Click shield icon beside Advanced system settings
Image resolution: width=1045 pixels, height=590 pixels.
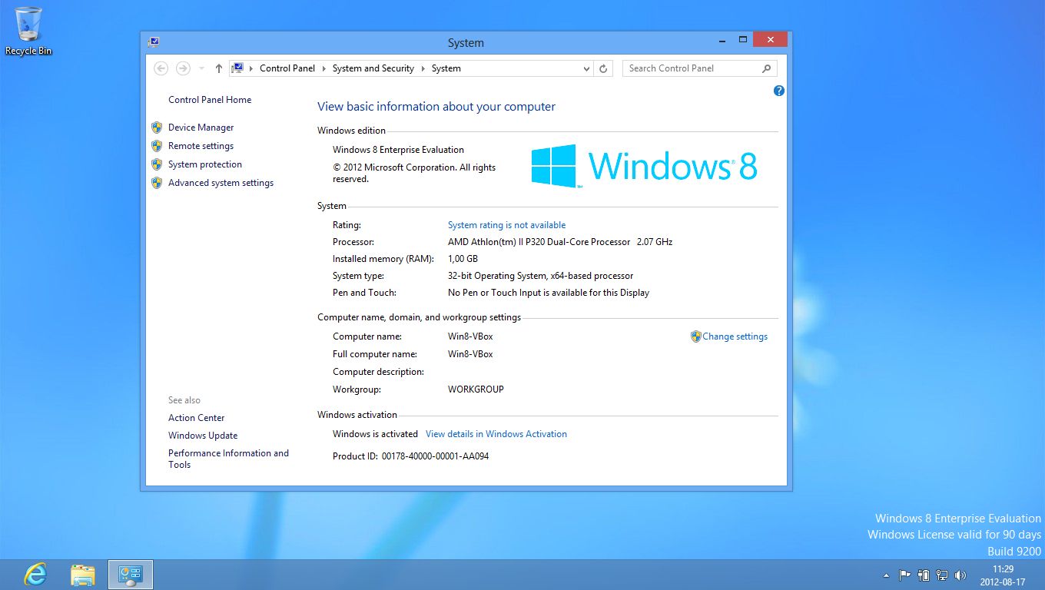point(157,183)
